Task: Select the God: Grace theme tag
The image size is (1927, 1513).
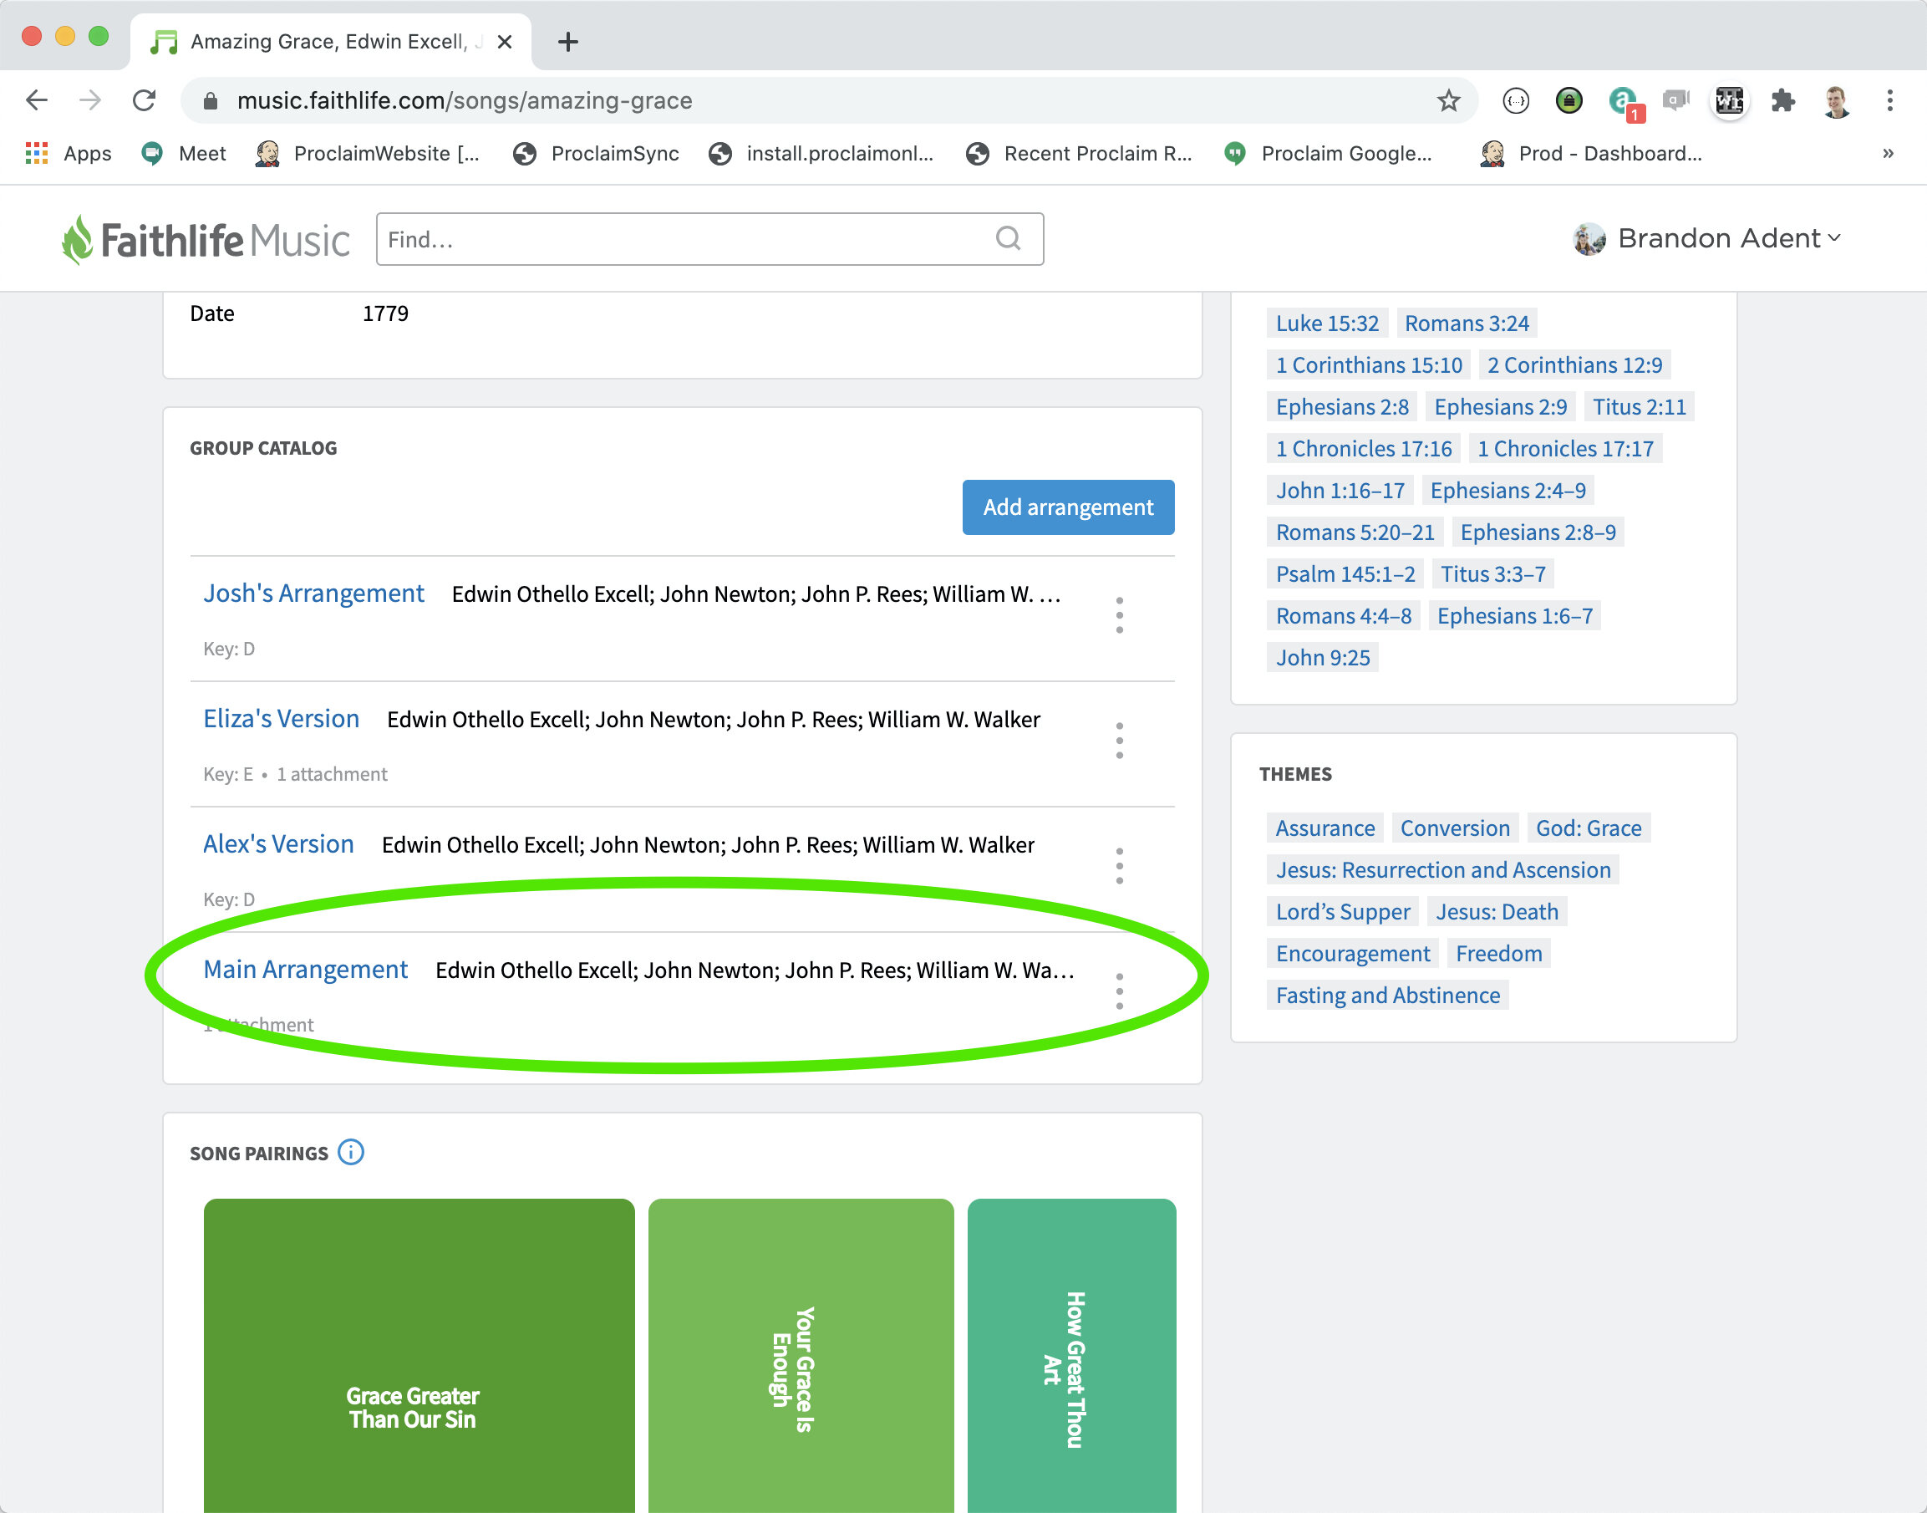Action: point(1588,828)
